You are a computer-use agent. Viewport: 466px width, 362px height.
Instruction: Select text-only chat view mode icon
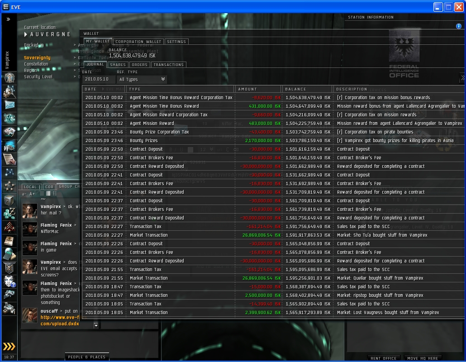click(42, 194)
